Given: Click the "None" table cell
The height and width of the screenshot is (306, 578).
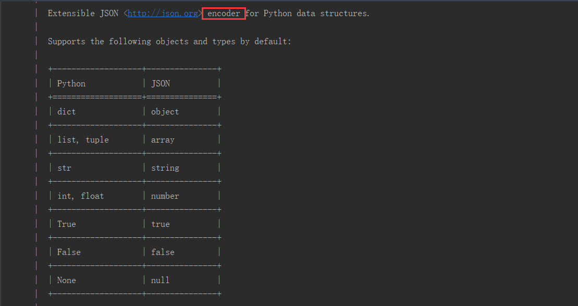Looking at the screenshot, I should click(67, 280).
